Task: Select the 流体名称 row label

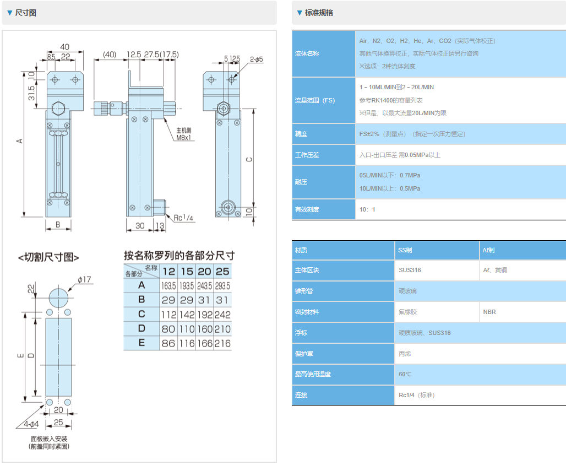Action: pos(323,53)
